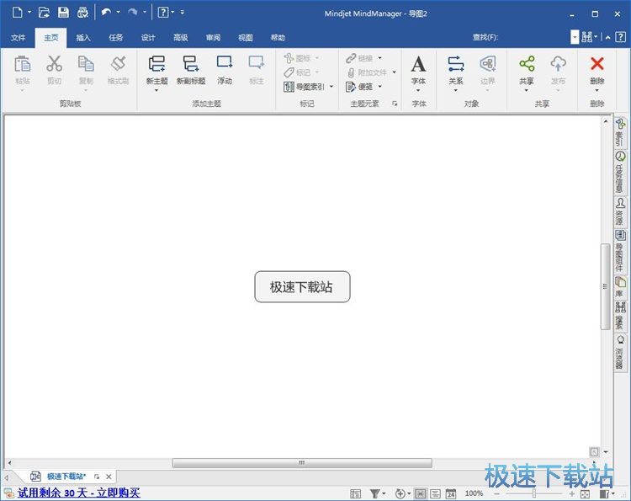
Task: Expand the 导图索引 dropdown
Action: pos(331,87)
